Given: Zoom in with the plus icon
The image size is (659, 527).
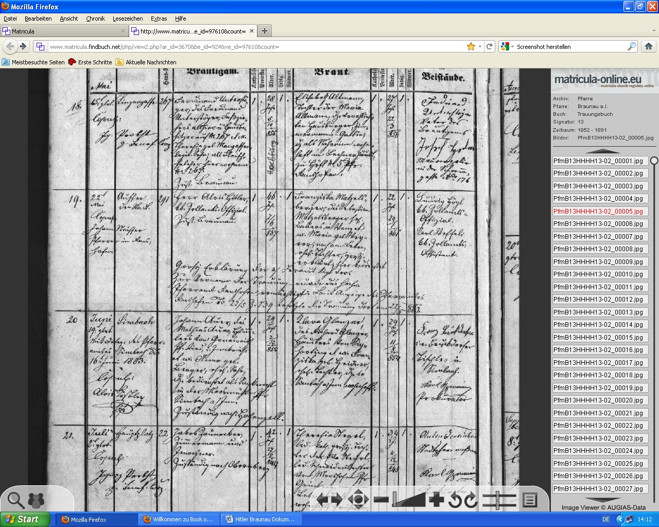Looking at the screenshot, I should (436, 499).
